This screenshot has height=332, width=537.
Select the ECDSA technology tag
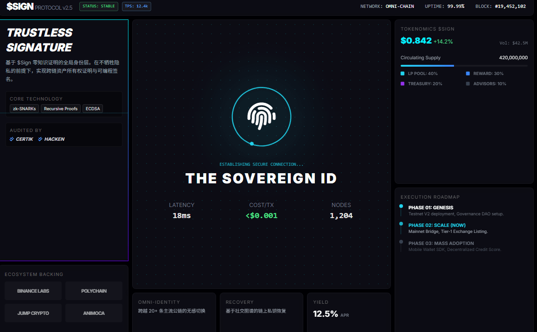point(93,109)
